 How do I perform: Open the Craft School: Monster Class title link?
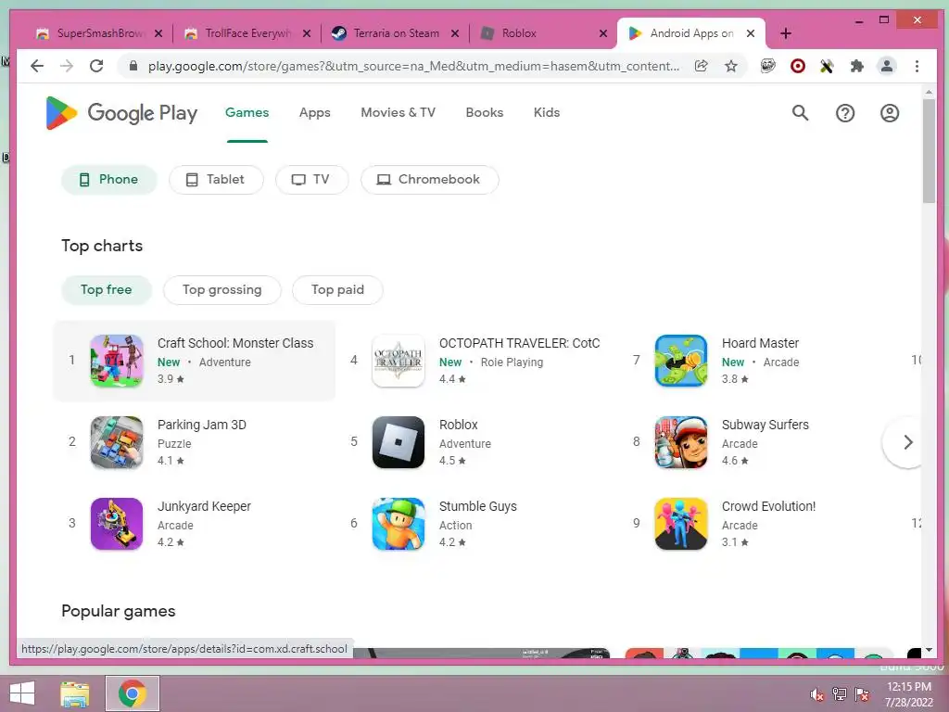[x=235, y=343]
